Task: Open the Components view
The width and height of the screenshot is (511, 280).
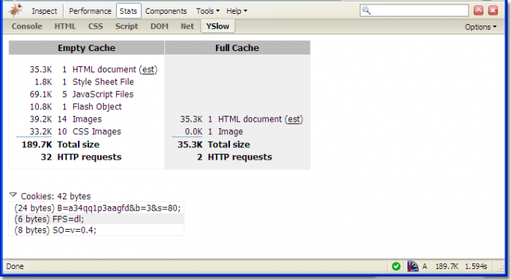Action: tap(166, 11)
